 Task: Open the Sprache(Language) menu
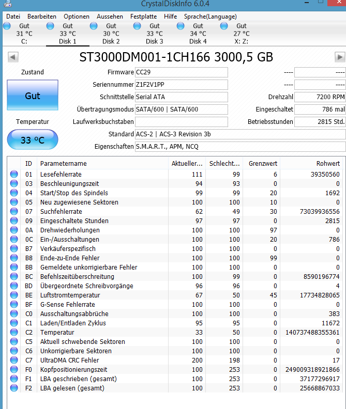pyautogui.click(x=210, y=17)
